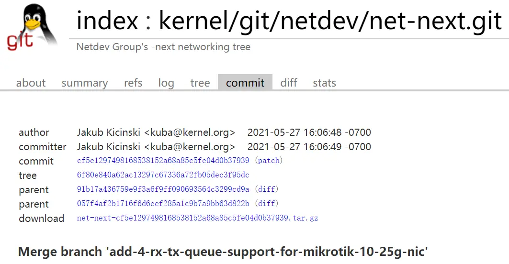The width and height of the screenshot is (509, 264).
Task: Switch to the diff tab
Action: (x=289, y=83)
